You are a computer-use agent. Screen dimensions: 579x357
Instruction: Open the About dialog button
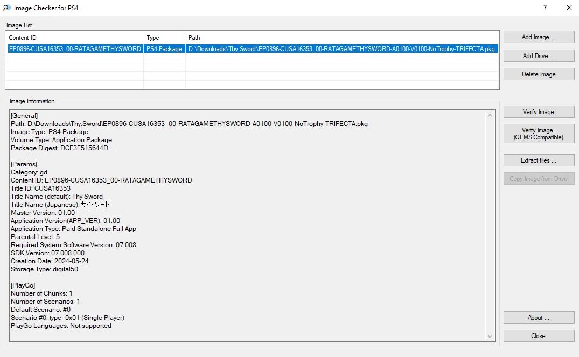tap(539, 318)
